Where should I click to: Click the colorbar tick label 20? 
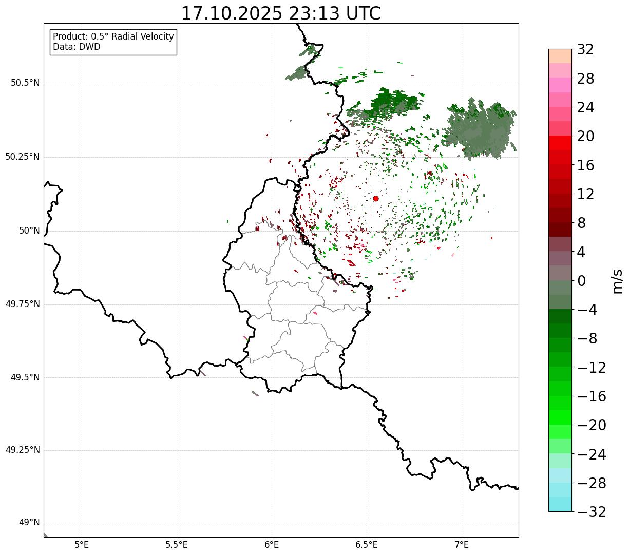585,137
